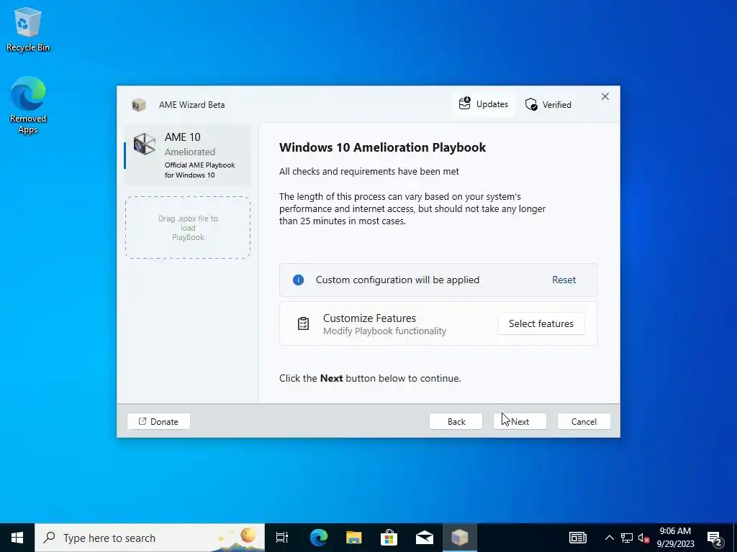The width and height of the screenshot is (737, 552).
Task: Click the Drag .apbx file drop zone
Action: tap(188, 228)
